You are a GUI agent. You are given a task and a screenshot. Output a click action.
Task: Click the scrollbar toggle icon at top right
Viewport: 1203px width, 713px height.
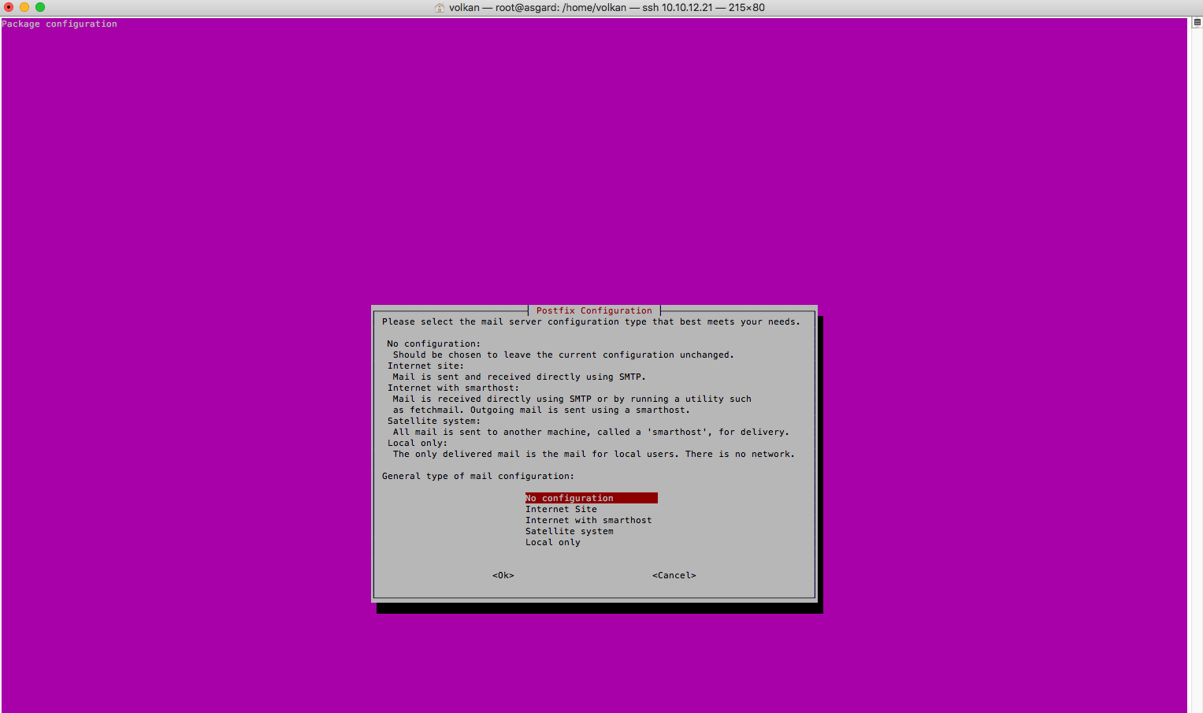click(1197, 23)
